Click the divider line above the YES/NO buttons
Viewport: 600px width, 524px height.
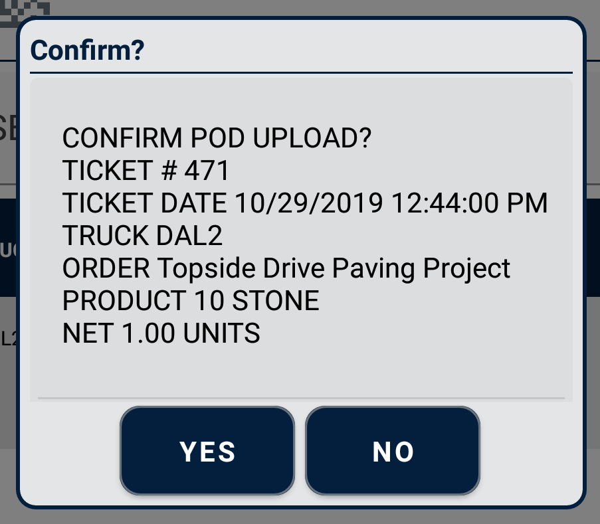click(x=300, y=398)
